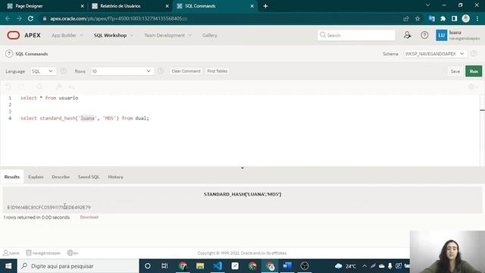485x273 pixels.
Task: Click the weather 24°C taskbar widget
Action: click(x=346, y=266)
